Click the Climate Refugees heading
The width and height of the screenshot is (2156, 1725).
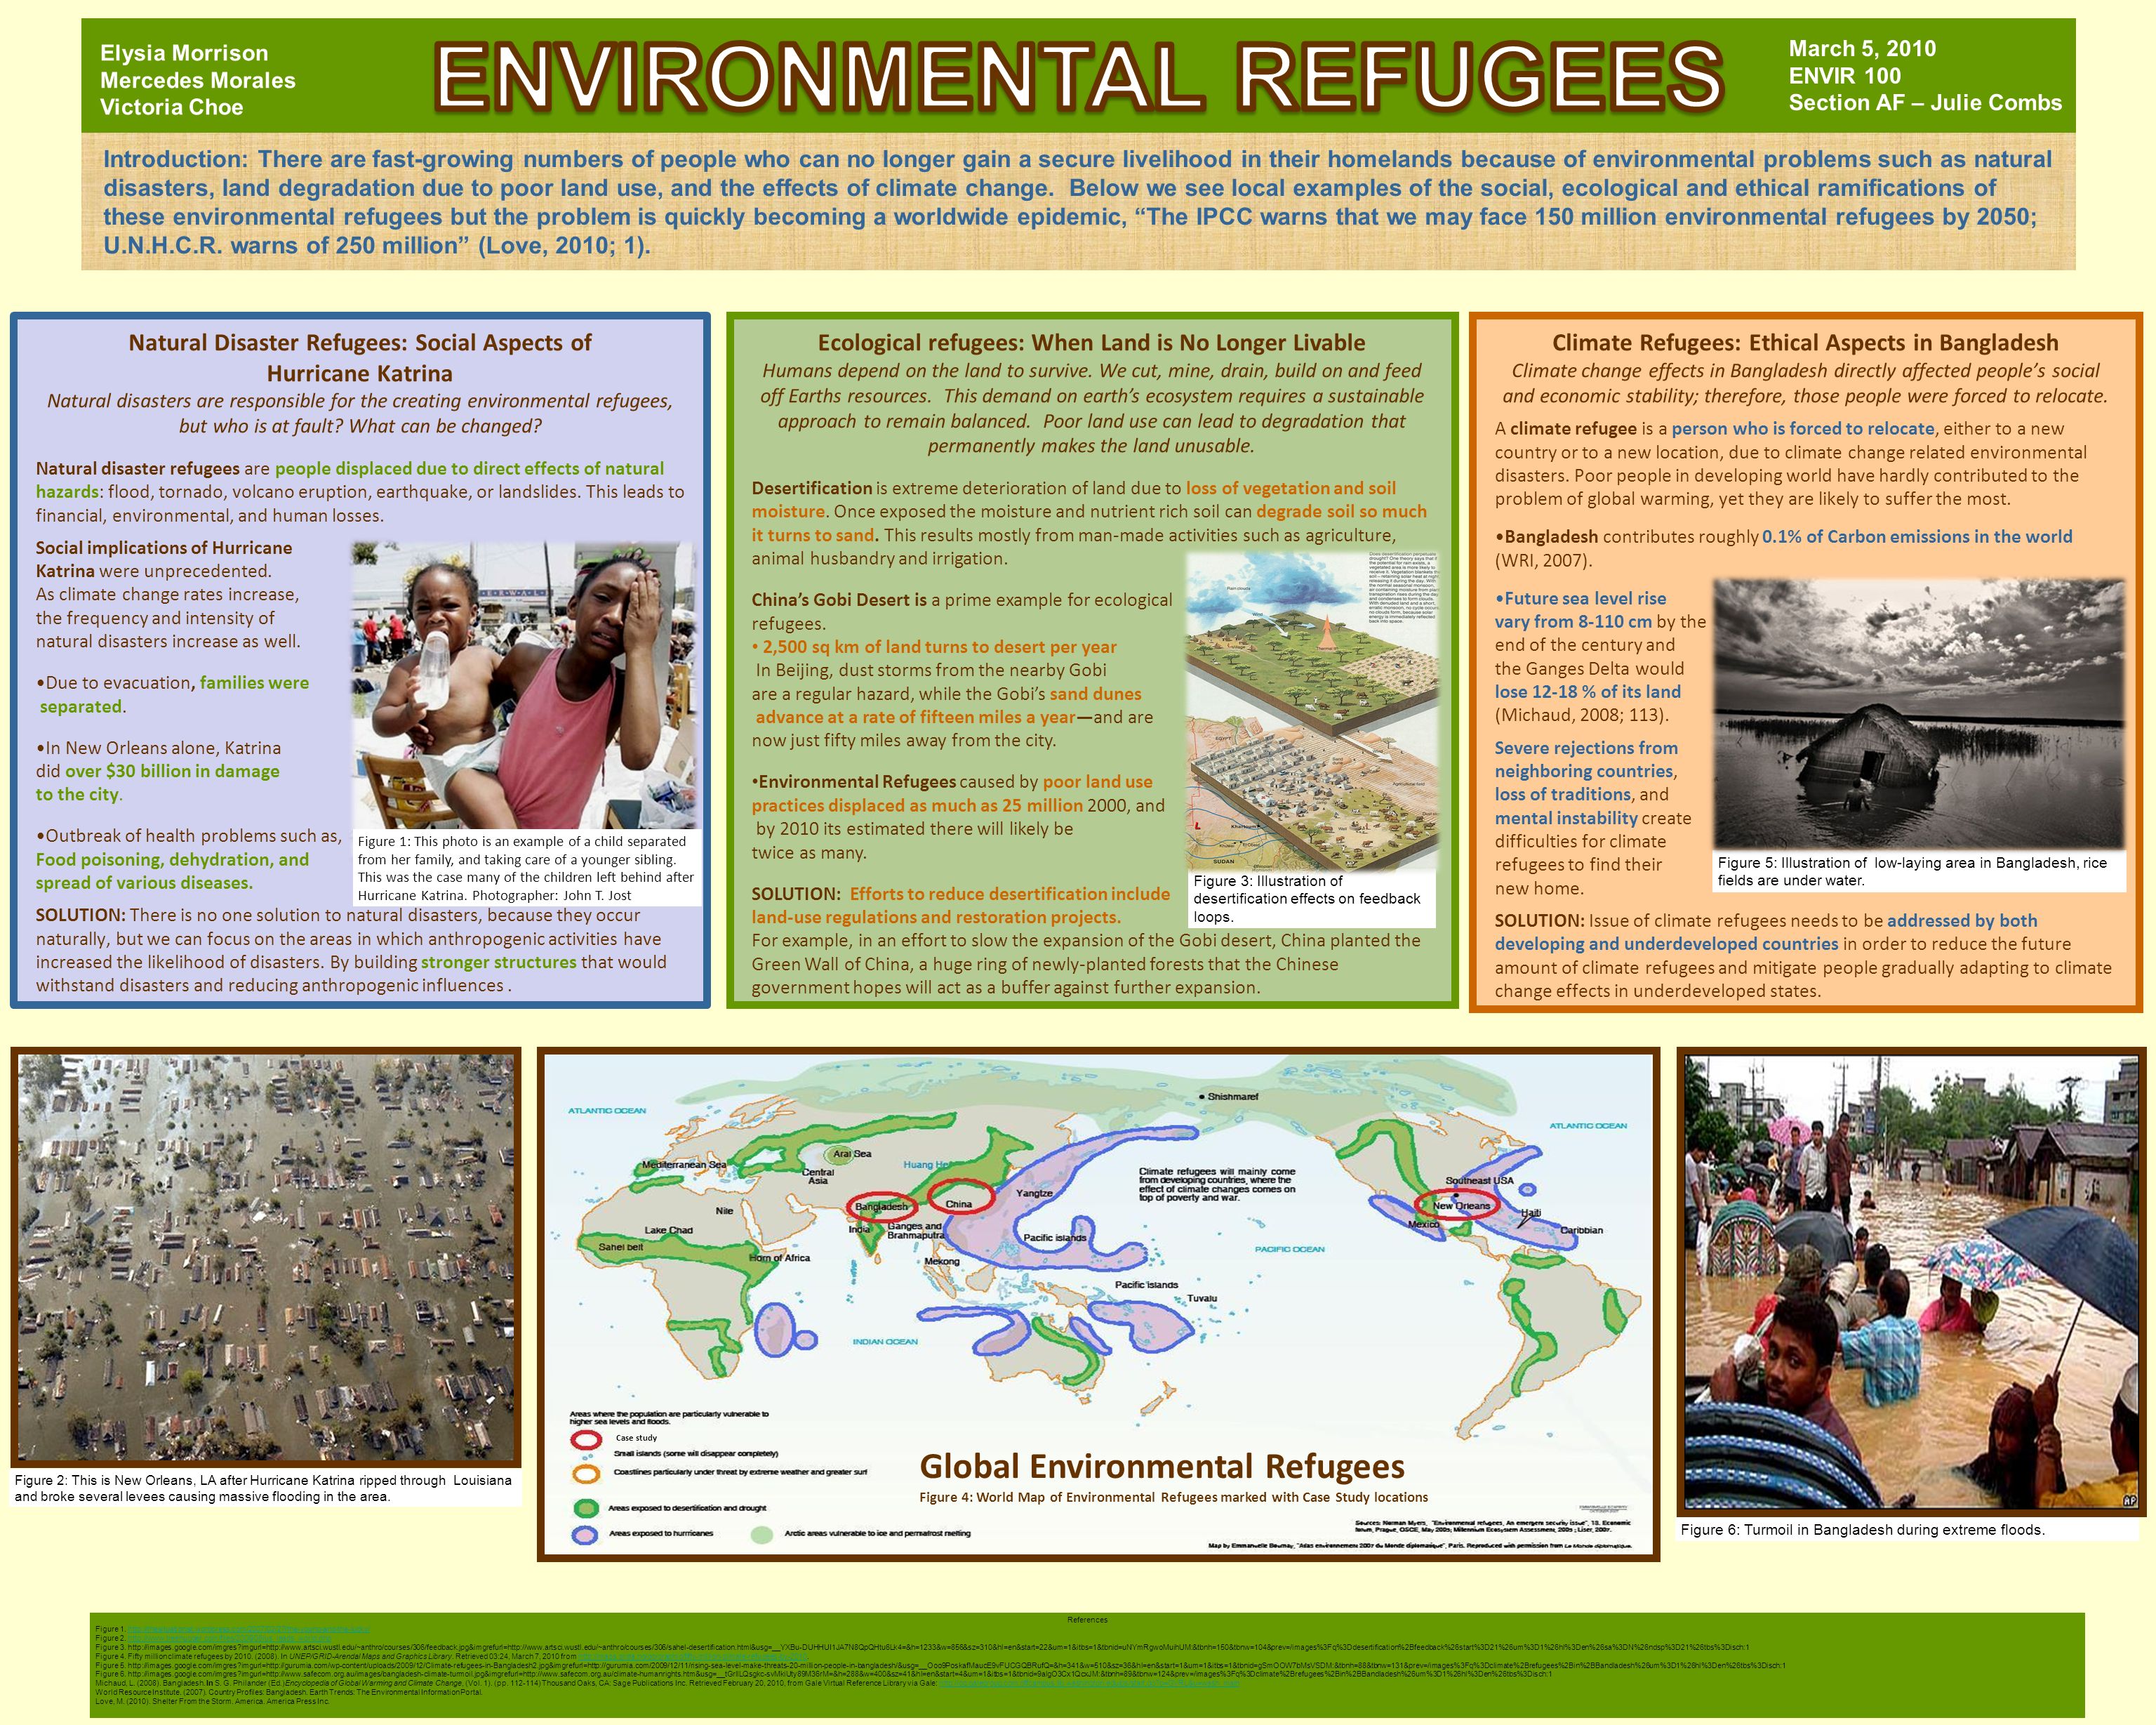pos(1805,342)
